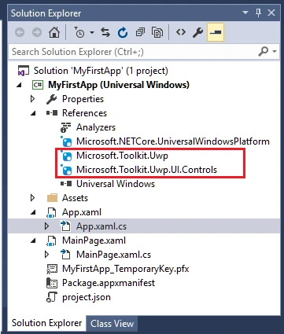
Task: Collapse the References node
Action: 33,113
